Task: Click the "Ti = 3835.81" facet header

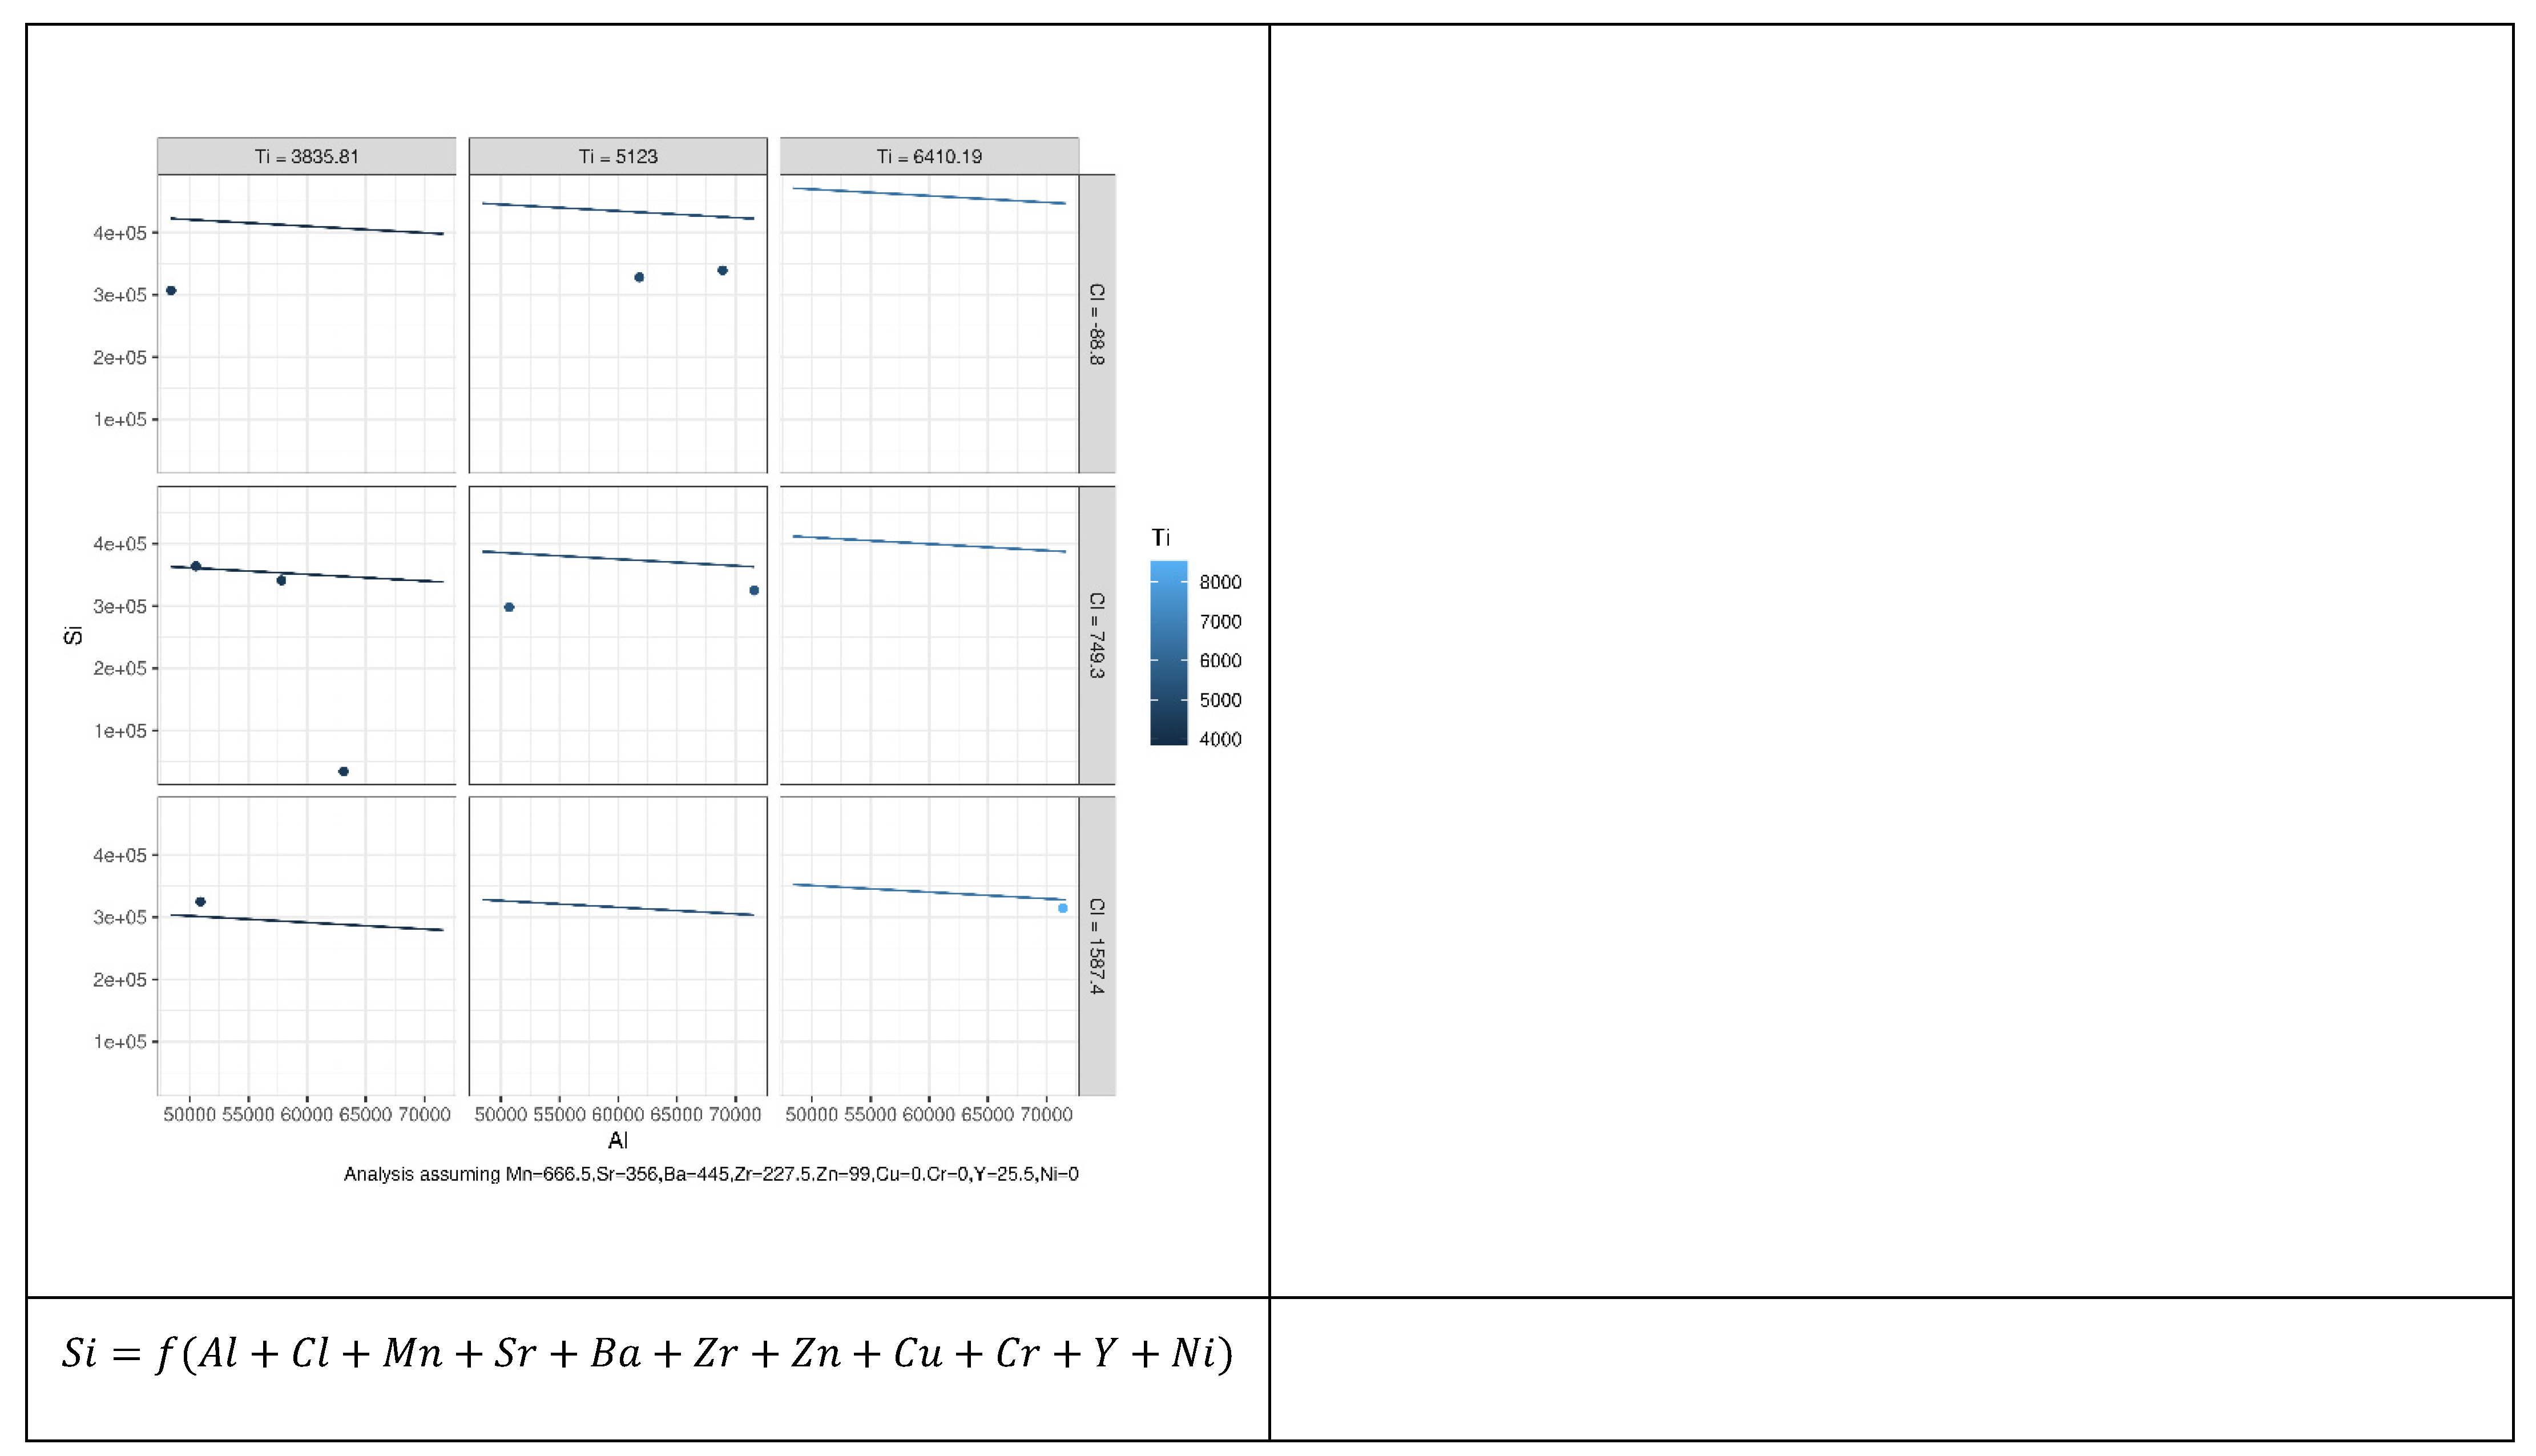Action: tap(306, 156)
